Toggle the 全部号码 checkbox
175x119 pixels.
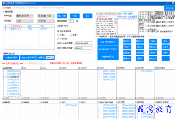point(3,68)
